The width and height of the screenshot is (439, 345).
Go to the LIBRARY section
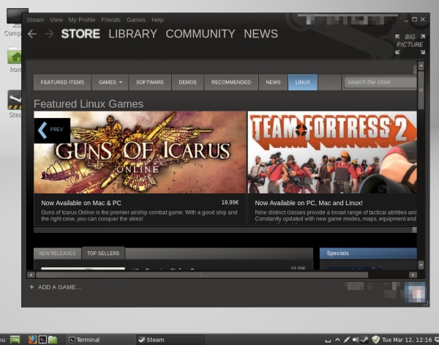point(132,34)
